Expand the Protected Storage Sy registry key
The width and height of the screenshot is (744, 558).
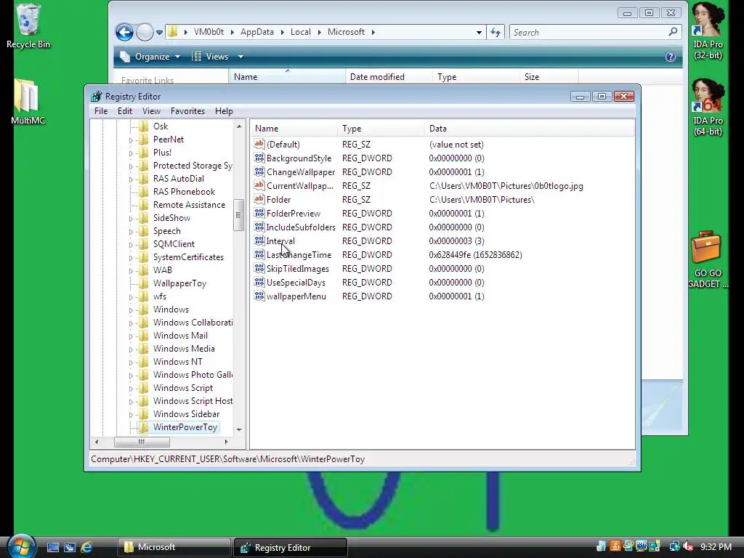131,166
